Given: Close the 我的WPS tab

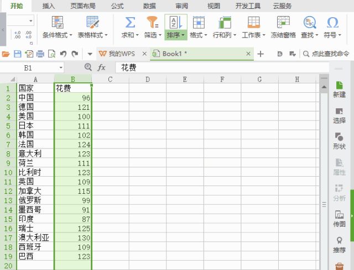Looking at the screenshot, I should (144, 54).
